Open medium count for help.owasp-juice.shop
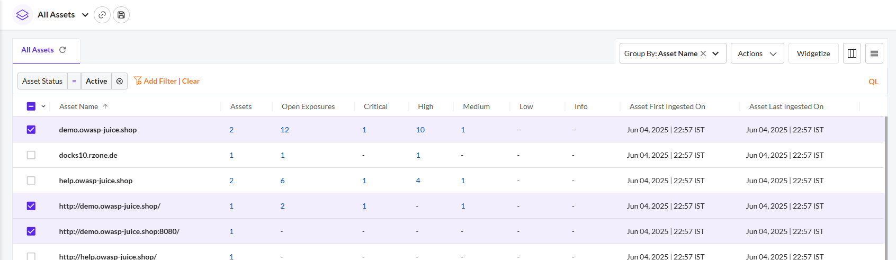Screen dimensions: 896x260 click(x=463, y=181)
